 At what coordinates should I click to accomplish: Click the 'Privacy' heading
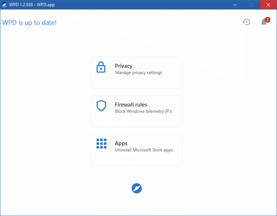[124, 66]
